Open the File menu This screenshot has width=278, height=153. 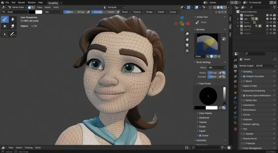tap(7, 3)
